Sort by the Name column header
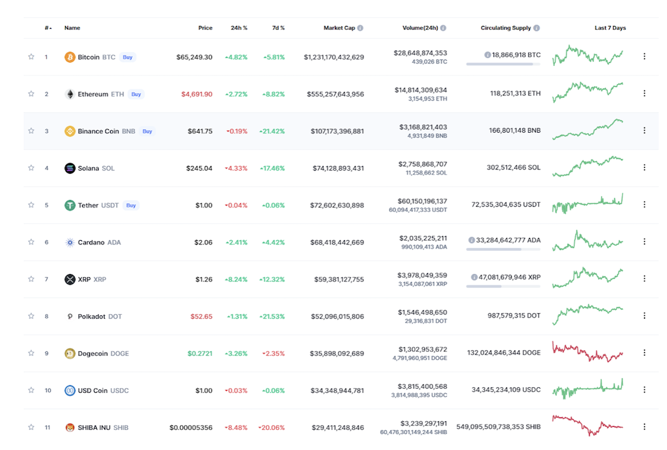The width and height of the screenshot is (667, 450). (x=72, y=28)
